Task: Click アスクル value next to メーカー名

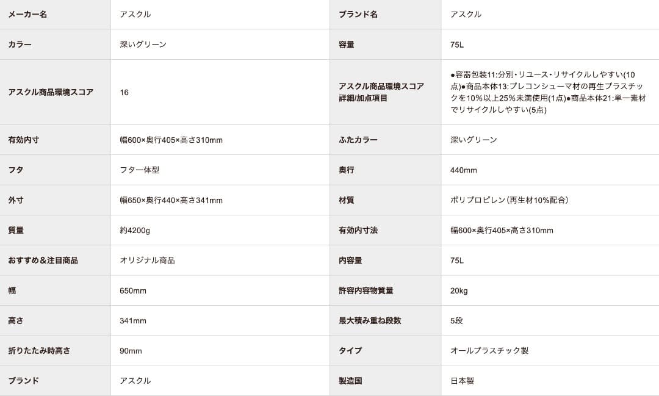Action: tap(135, 14)
